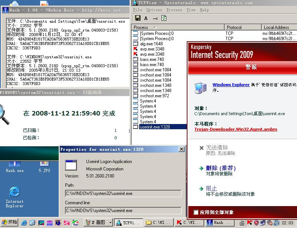297x228 pixels.
Task: Switch to the TCPVi... taskbar button
Action: (128, 222)
